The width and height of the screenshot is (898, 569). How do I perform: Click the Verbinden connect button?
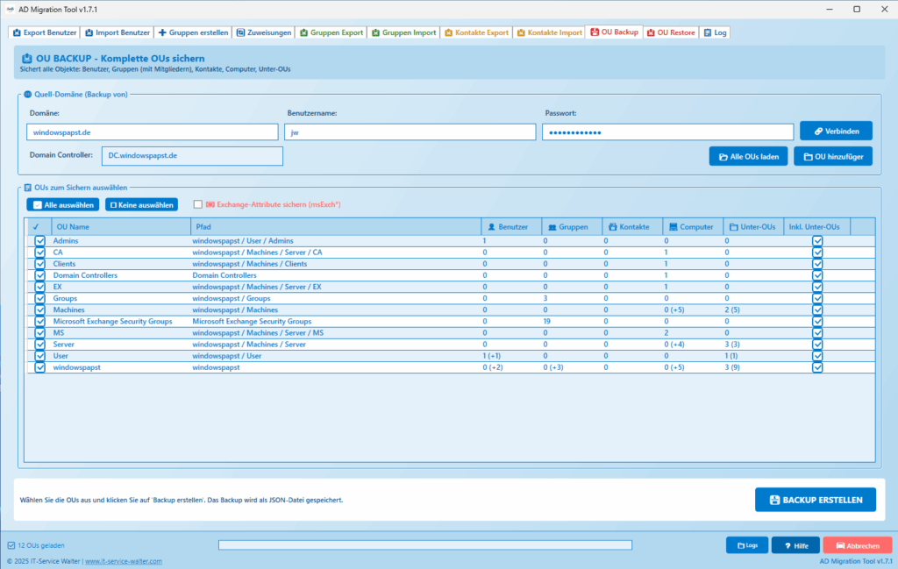(836, 131)
